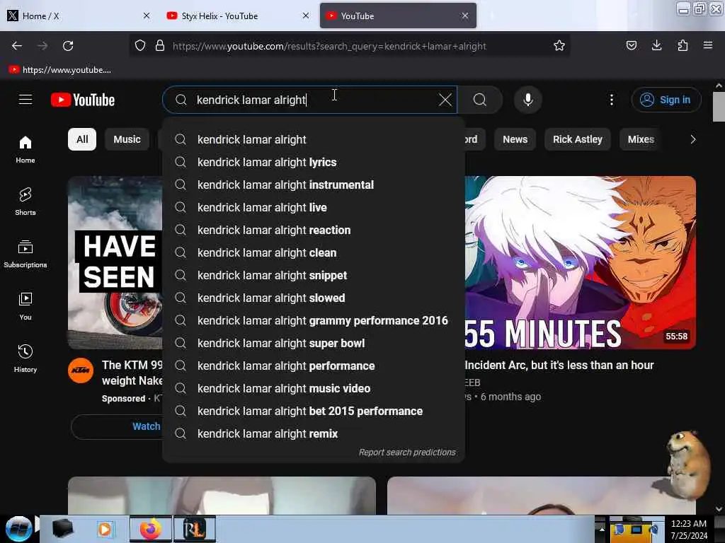This screenshot has width=725, height=543.
Task: Go back with the browser back arrow
Action: point(17,46)
